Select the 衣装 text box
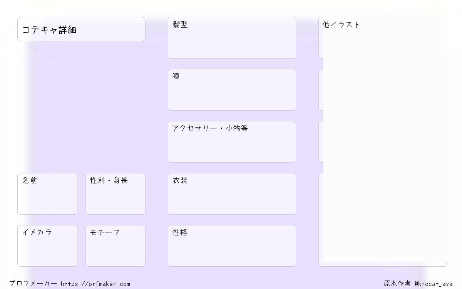The image size is (462, 289). [232, 194]
